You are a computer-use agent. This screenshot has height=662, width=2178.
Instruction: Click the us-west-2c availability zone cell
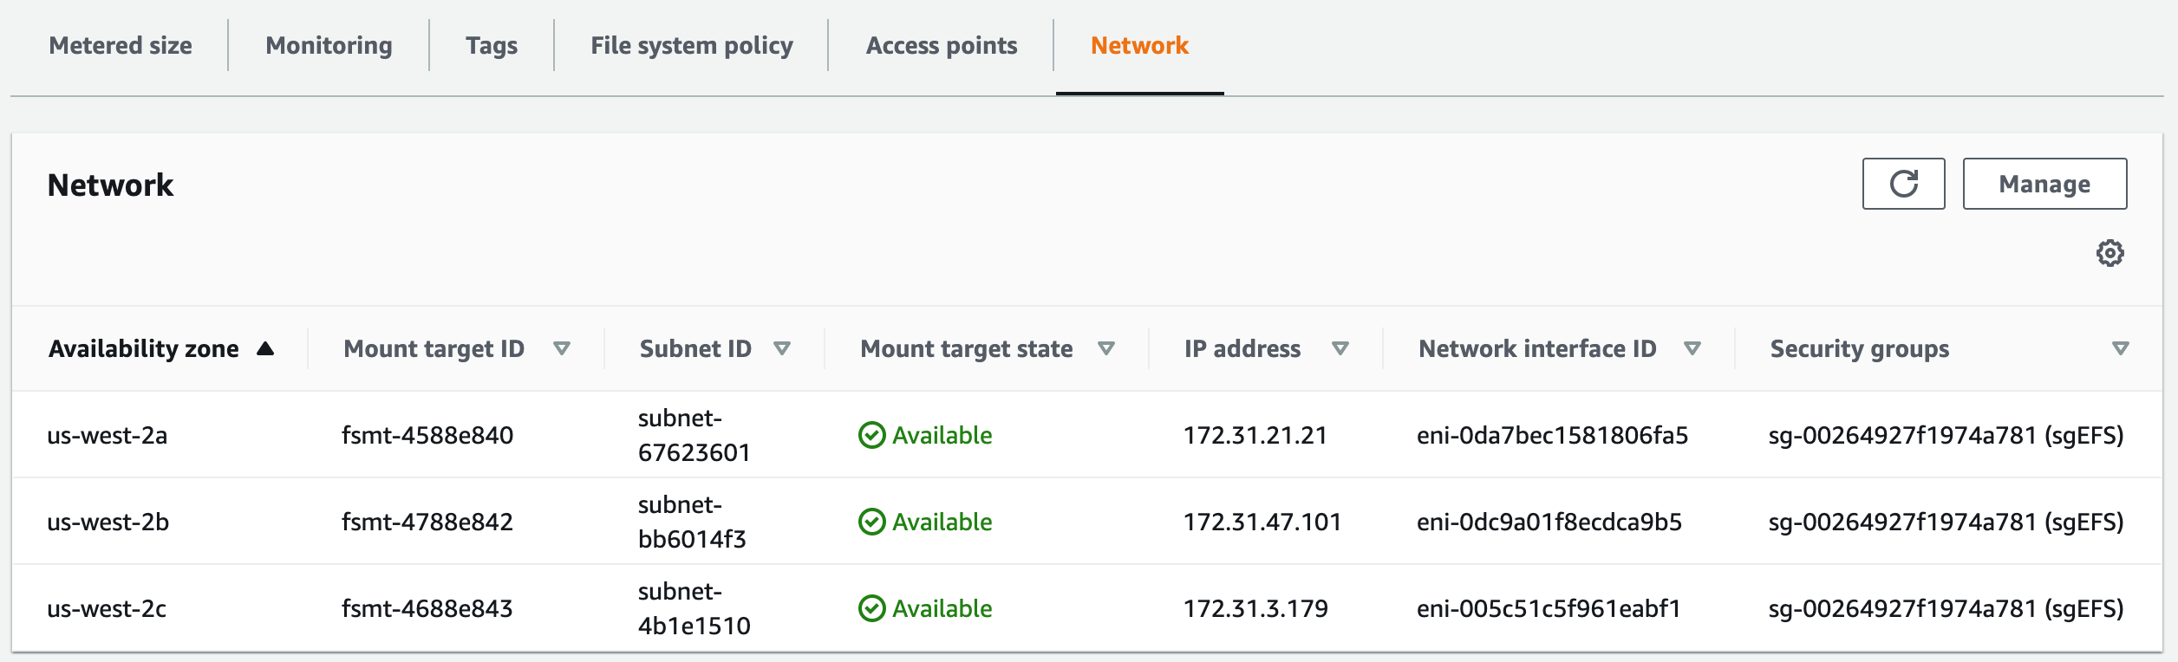click(107, 608)
